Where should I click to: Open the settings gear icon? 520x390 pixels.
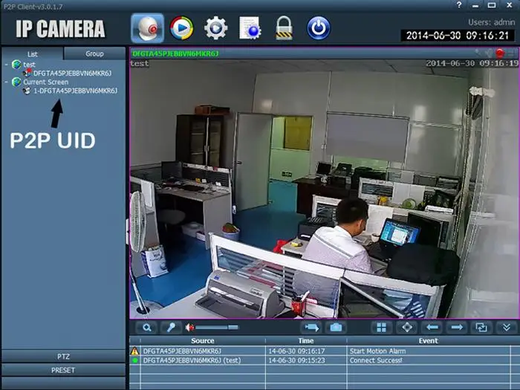point(215,28)
